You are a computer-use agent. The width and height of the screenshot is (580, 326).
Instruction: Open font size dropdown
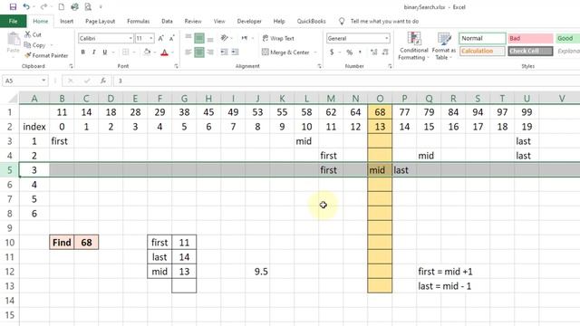click(151, 38)
